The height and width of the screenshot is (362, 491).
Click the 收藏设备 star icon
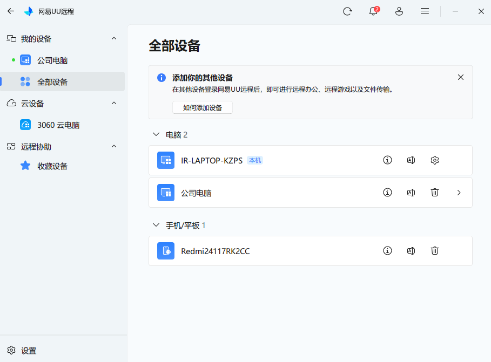tap(25, 166)
